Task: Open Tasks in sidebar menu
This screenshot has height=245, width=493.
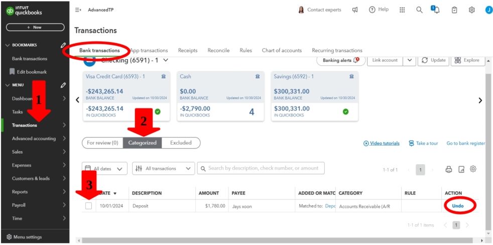Action: 17,111
